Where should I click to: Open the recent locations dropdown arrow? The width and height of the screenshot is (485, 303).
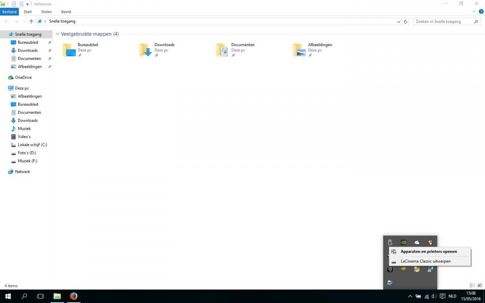24,21
